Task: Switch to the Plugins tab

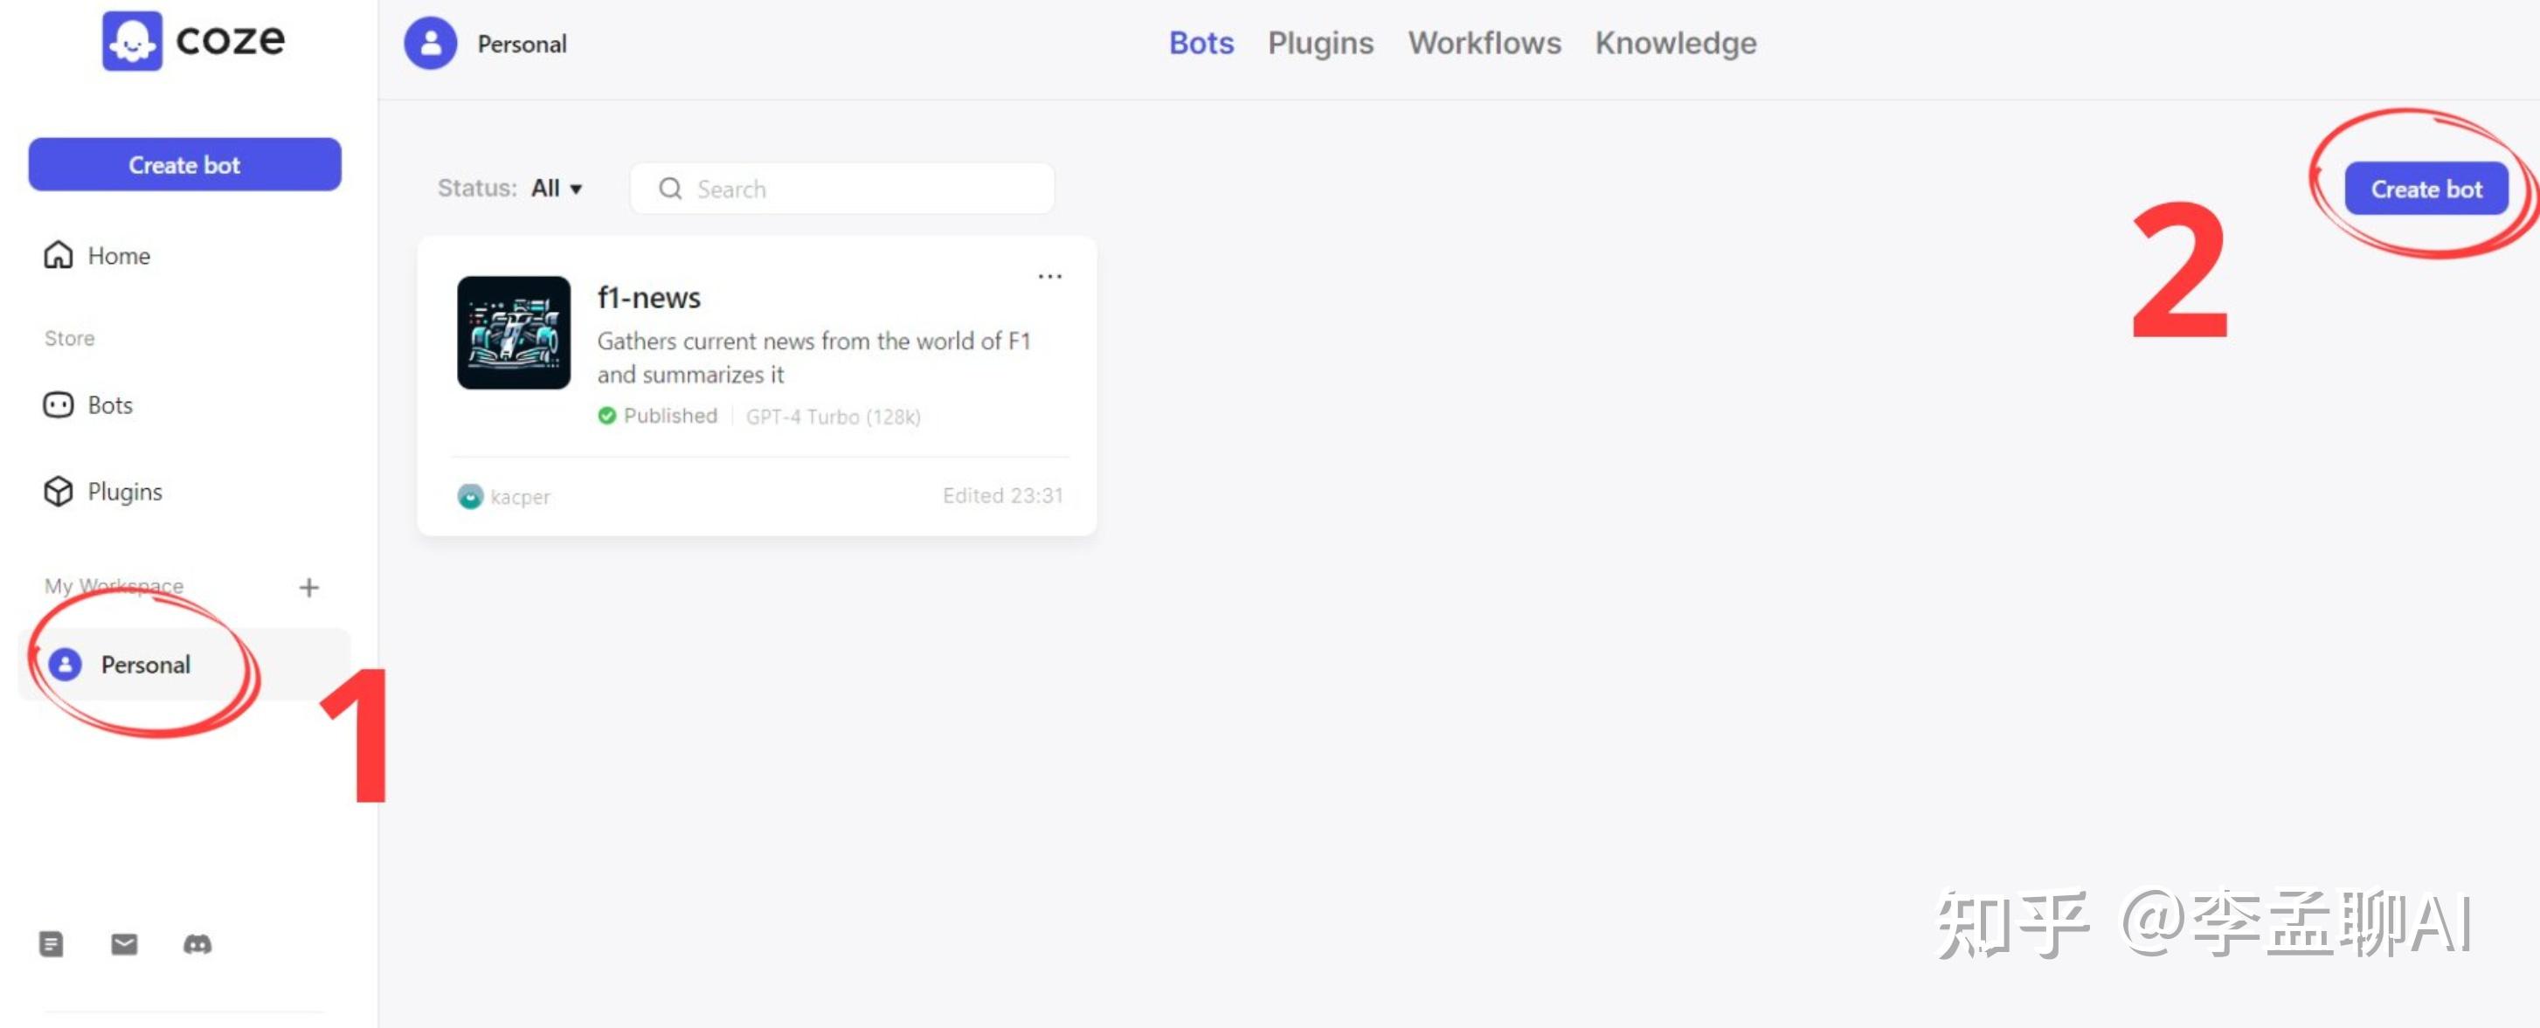Action: click(1319, 44)
